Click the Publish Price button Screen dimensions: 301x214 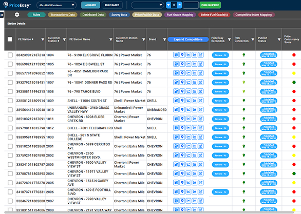[x=210, y=5]
